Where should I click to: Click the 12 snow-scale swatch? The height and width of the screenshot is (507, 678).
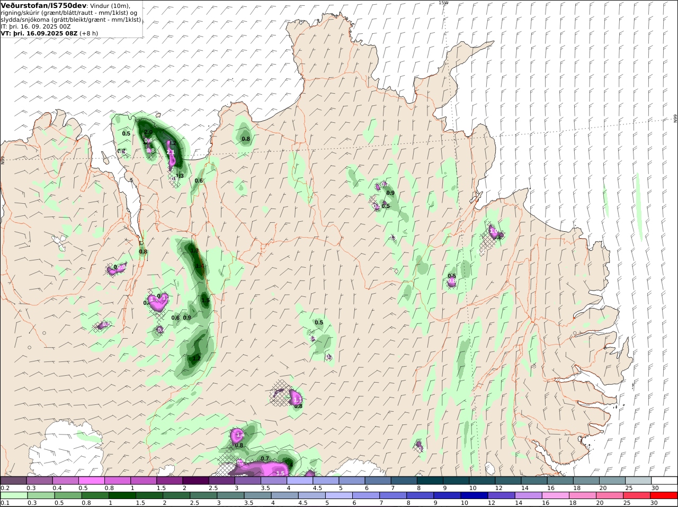[508, 481]
